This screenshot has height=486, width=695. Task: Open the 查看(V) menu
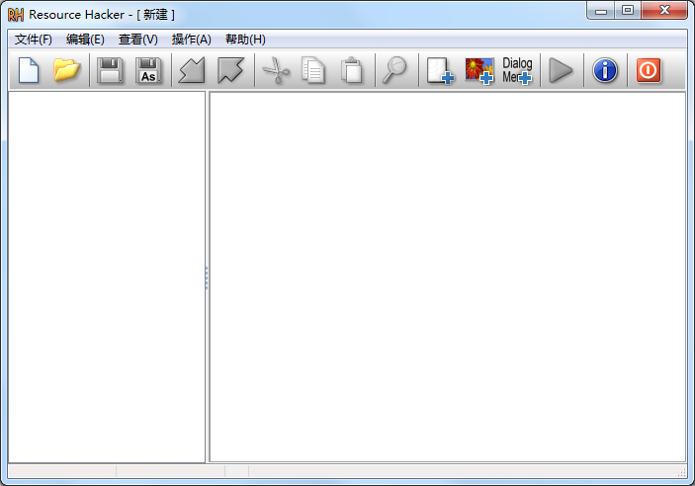(x=137, y=40)
